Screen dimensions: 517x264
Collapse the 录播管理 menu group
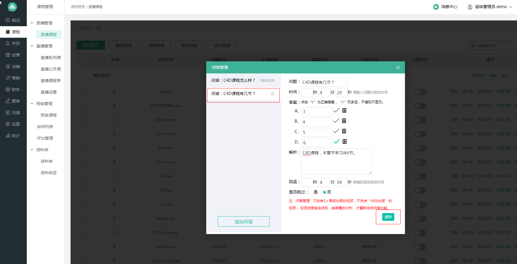point(32,23)
